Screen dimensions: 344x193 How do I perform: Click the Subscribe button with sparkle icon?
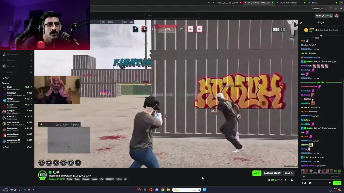point(289,173)
